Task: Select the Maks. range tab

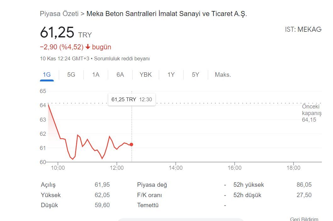Action: click(223, 75)
